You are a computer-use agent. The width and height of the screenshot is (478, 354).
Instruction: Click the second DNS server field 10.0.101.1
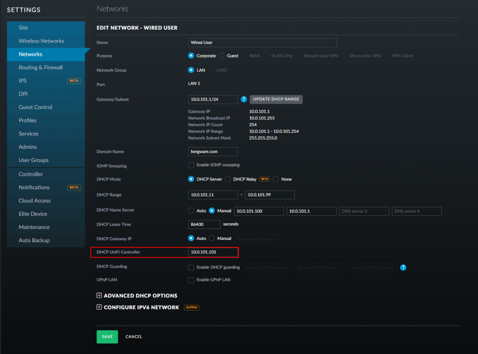pos(312,211)
